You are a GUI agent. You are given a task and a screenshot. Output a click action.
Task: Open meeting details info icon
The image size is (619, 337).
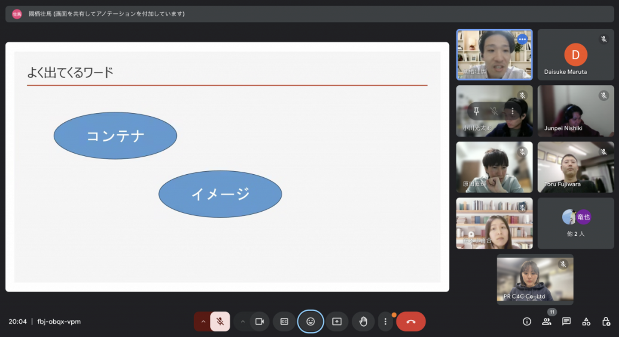[527, 322]
